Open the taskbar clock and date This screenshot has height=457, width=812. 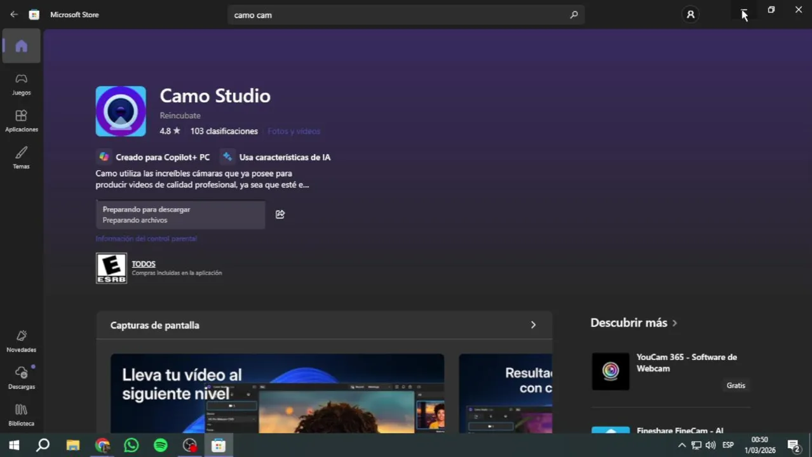click(760, 445)
